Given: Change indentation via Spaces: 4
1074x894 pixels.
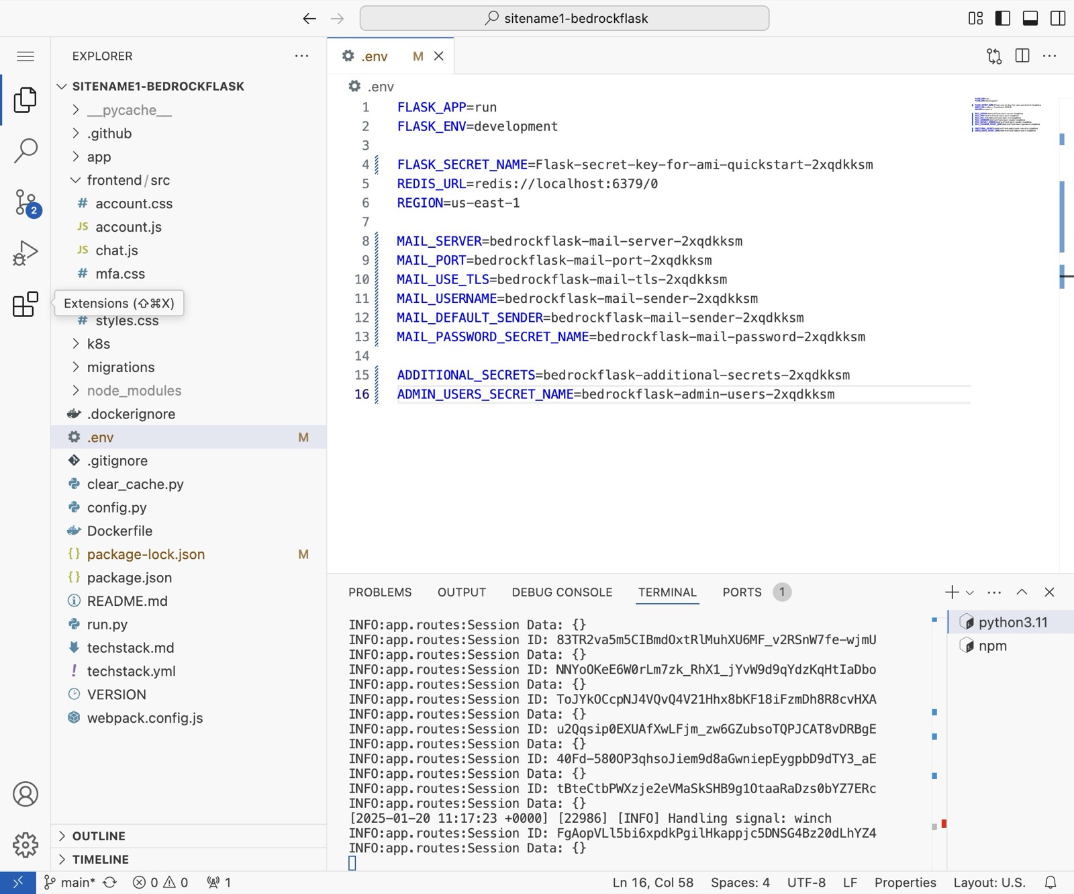Looking at the screenshot, I should pos(740,883).
